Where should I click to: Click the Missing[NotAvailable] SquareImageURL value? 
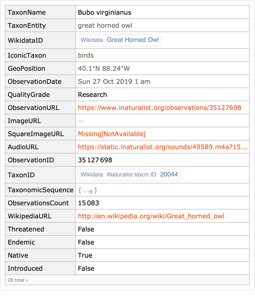click(x=111, y=134)
